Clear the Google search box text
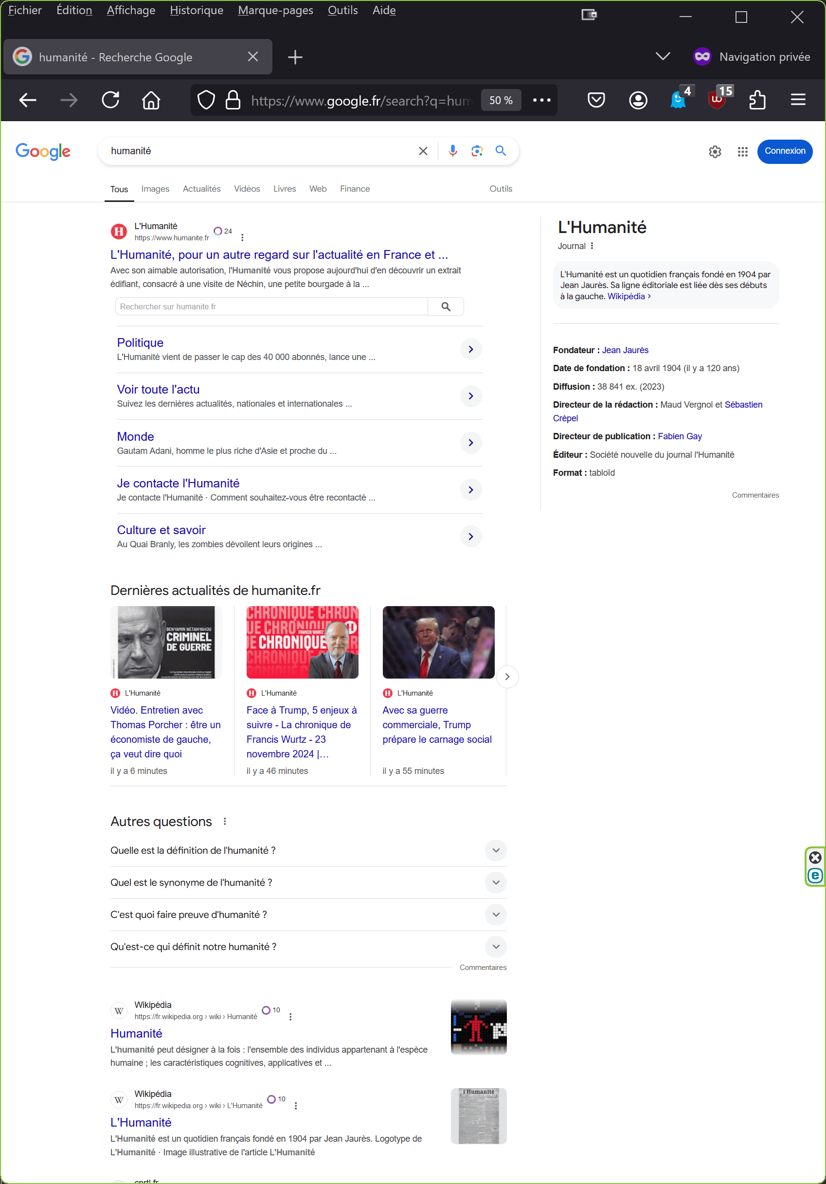This screenshot has height=1184, width=826. pyautogui.click(x=423, y=151)
